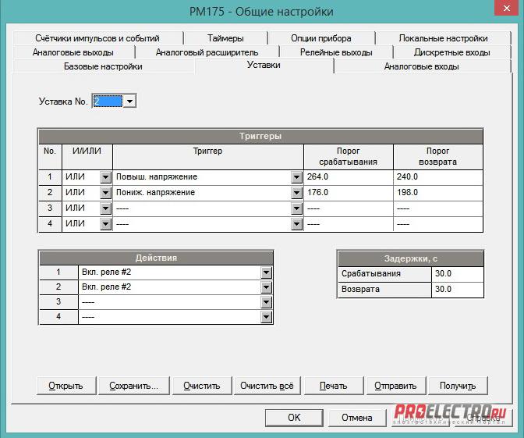Send settings with Отправить button

coord(395,386)
